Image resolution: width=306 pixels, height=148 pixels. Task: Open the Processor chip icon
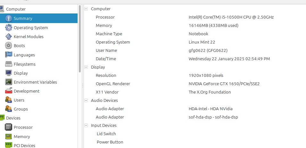coord(9,127)
